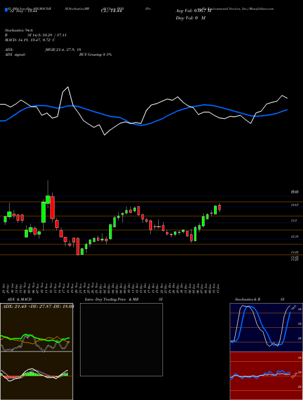303x400 pixels.
Task: Click the blue 12 Day legend square
Action: point(6,10)
